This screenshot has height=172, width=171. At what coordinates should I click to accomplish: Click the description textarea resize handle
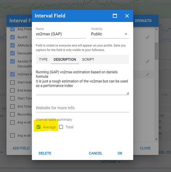(x=128, y=93)
